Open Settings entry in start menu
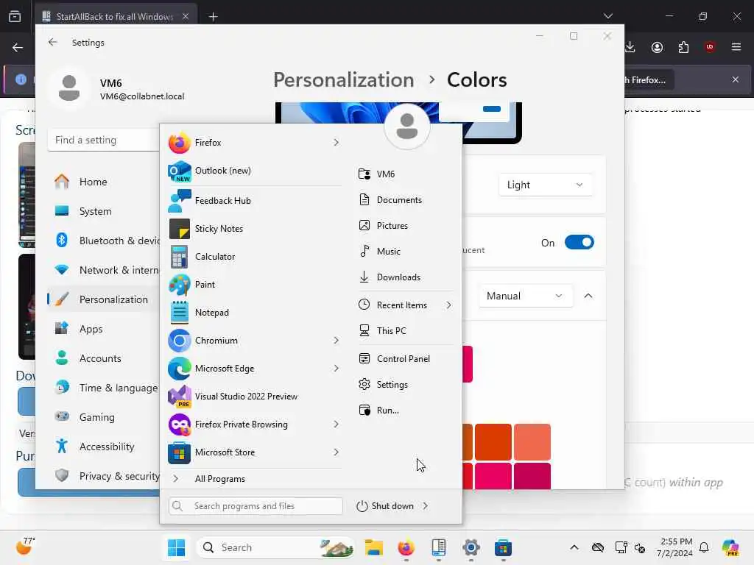The height and width of the screenshot is (565, 754). 406,385
